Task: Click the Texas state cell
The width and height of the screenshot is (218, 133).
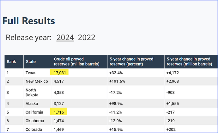Action: pyautogui.click(x=31, y=73)
